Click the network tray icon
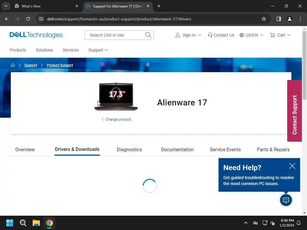Screen dimensions: 307x230 click(265, 223)
